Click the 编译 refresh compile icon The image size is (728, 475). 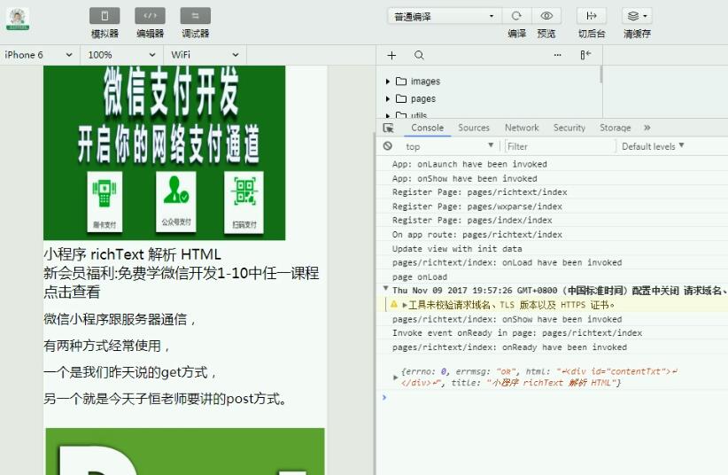point(516,16)
